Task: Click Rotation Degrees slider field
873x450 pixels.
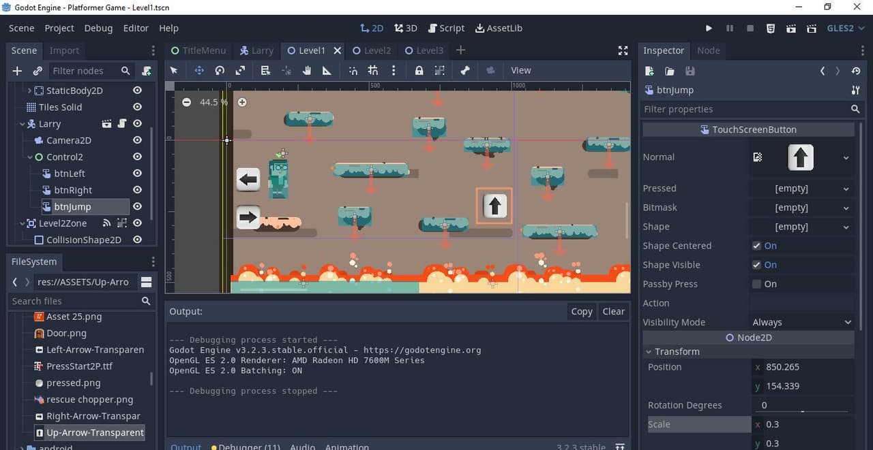Action: [802, 405]
